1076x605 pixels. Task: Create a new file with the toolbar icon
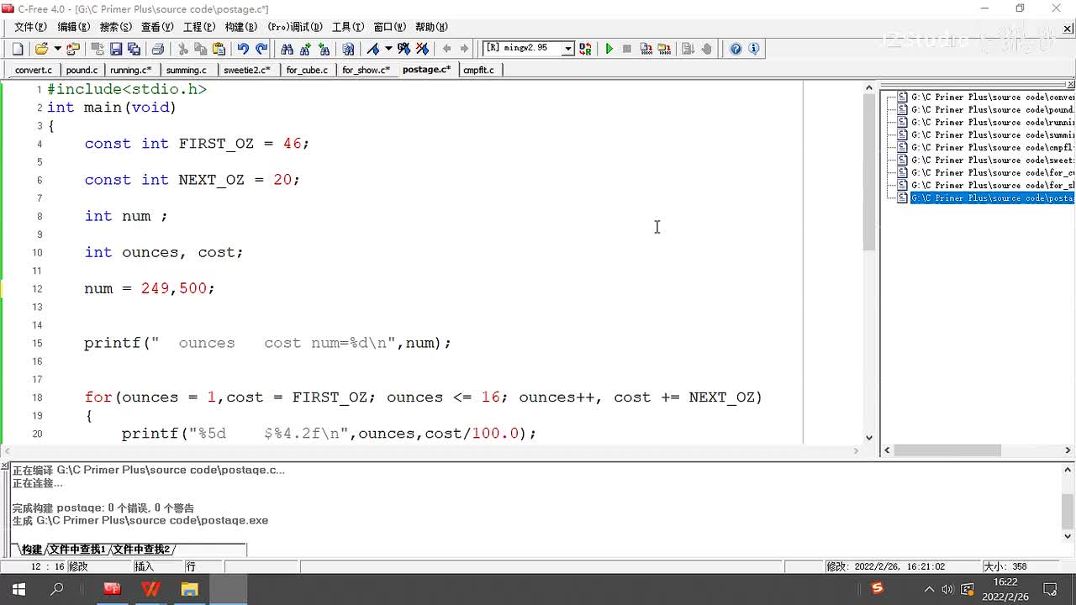point(18,49)
